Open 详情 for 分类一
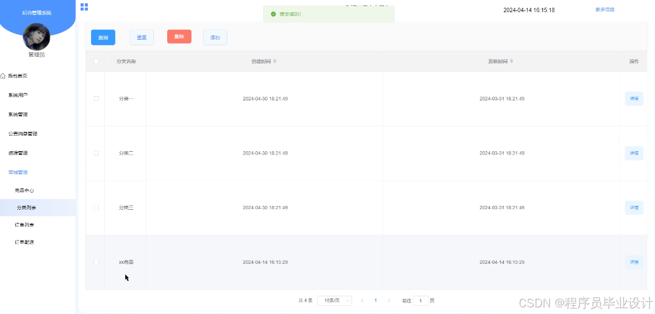 coord(634,99)
